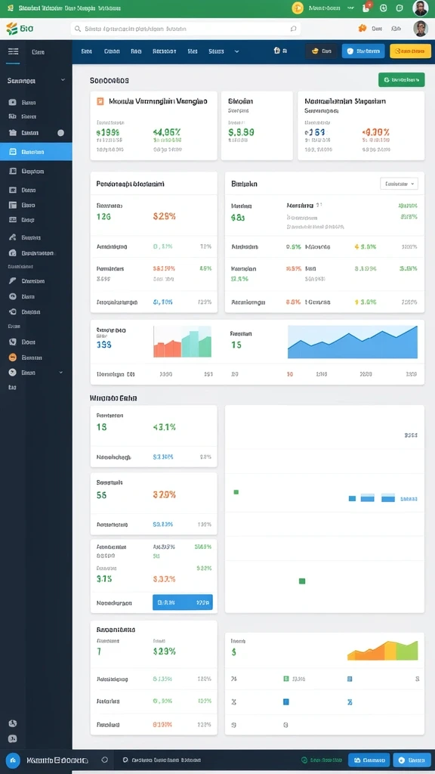The width and height of the screenshot is (435, 774).
Task: Toggle the grey circle switch on the sidebar item
Action: tap(60, 133)
